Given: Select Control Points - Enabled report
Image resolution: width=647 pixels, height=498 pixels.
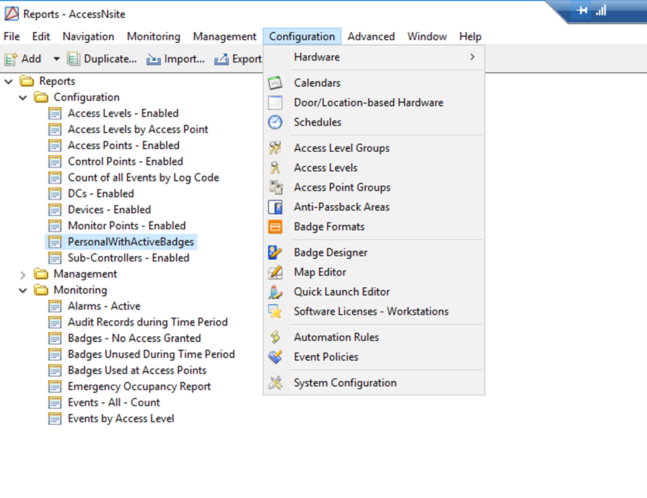Looking at the screenshot, I should [125, 162].
